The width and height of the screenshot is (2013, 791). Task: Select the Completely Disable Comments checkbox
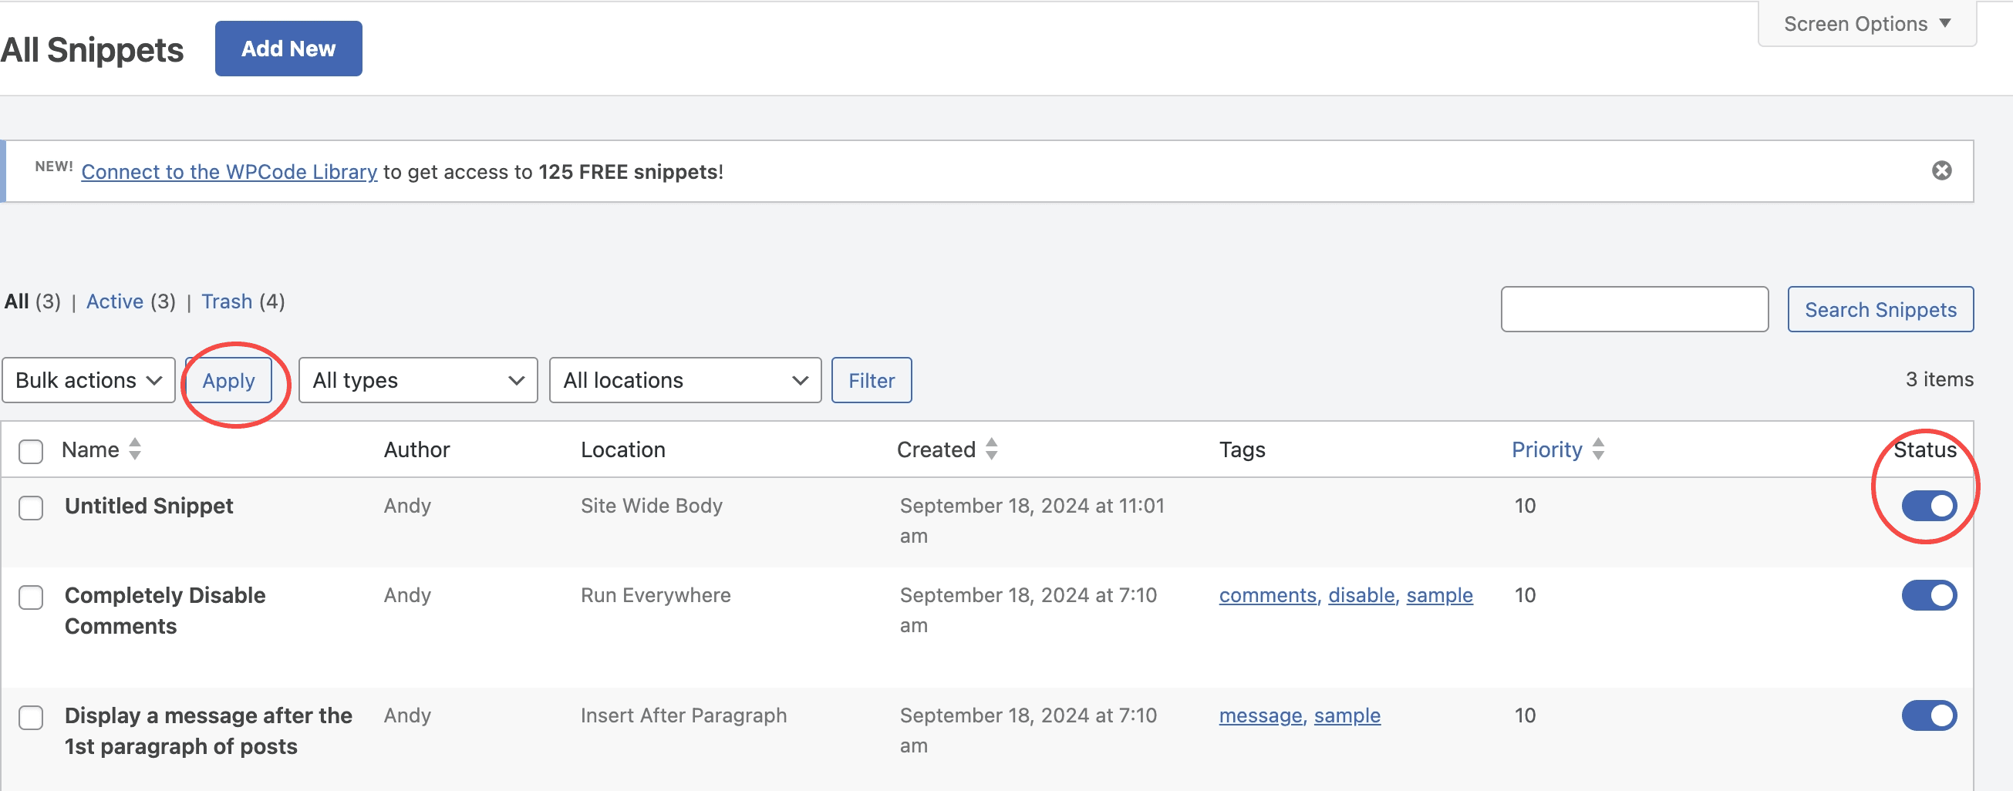pyautogui.click(x=31, y=597)
